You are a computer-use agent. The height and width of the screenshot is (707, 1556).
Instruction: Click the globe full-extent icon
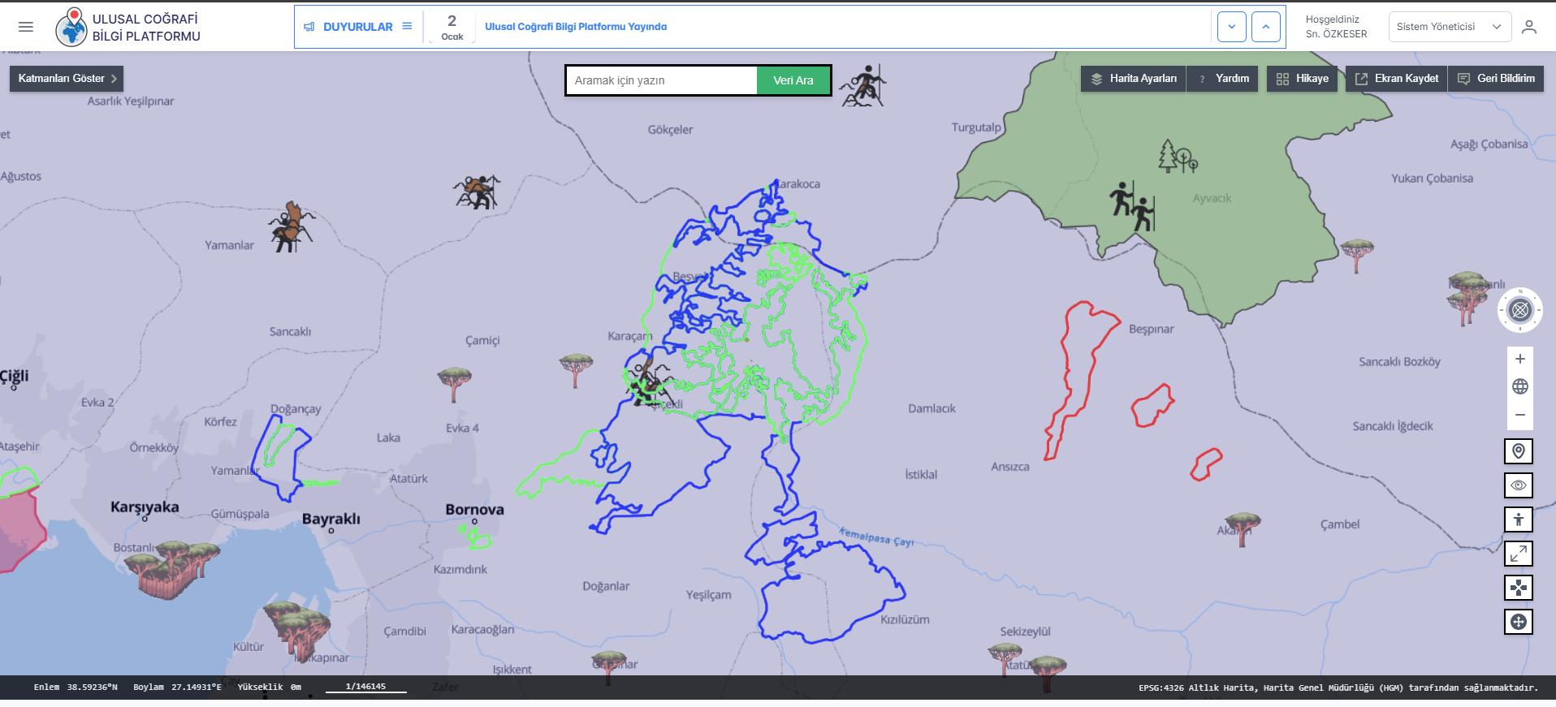1519,387
